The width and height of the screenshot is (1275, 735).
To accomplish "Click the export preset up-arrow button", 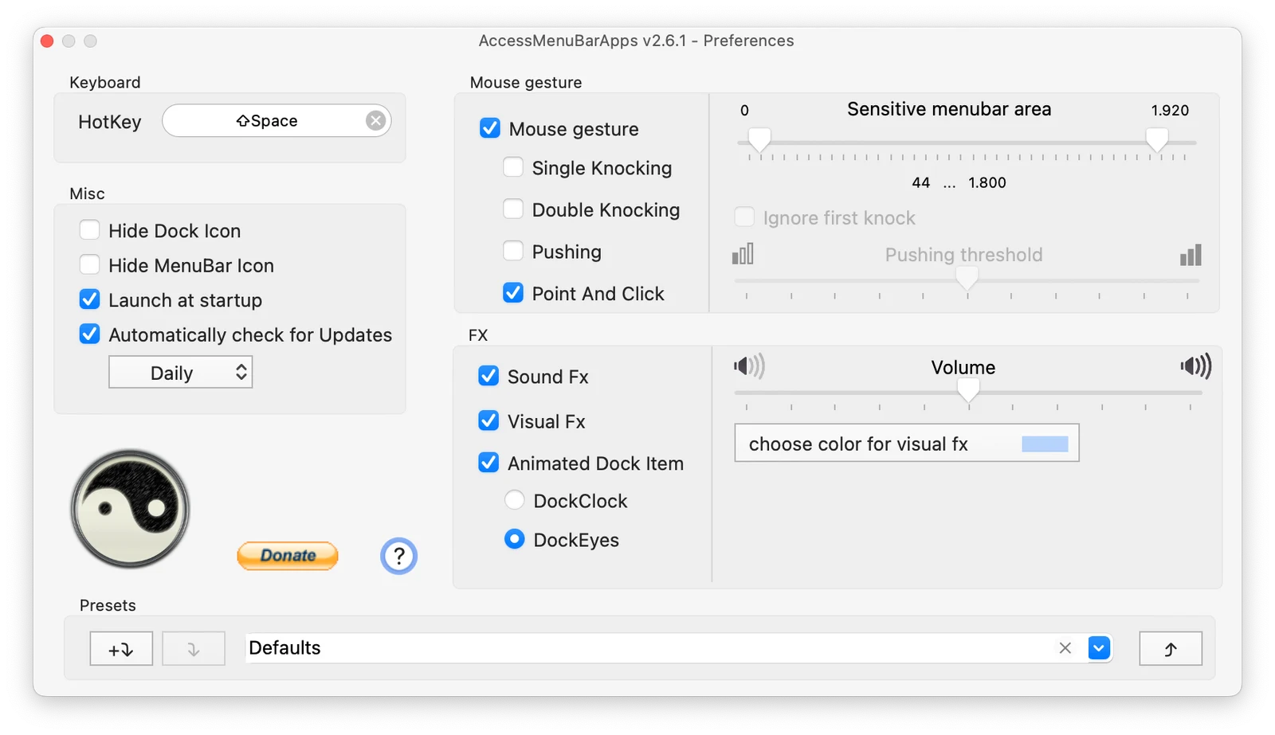I will [x=1171, y=649].
